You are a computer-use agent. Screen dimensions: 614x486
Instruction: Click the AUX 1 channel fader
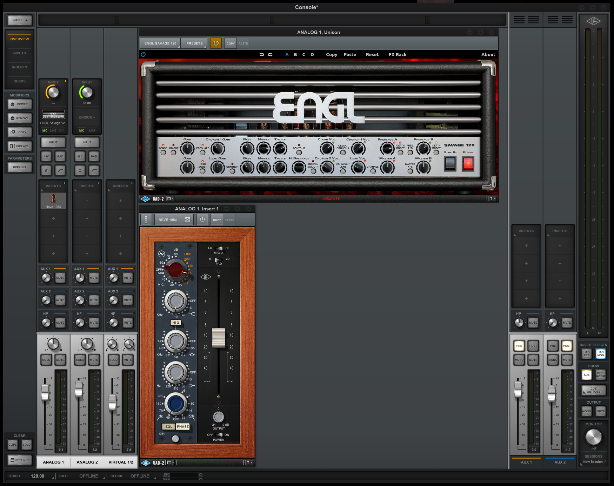[x=518, y=389]
